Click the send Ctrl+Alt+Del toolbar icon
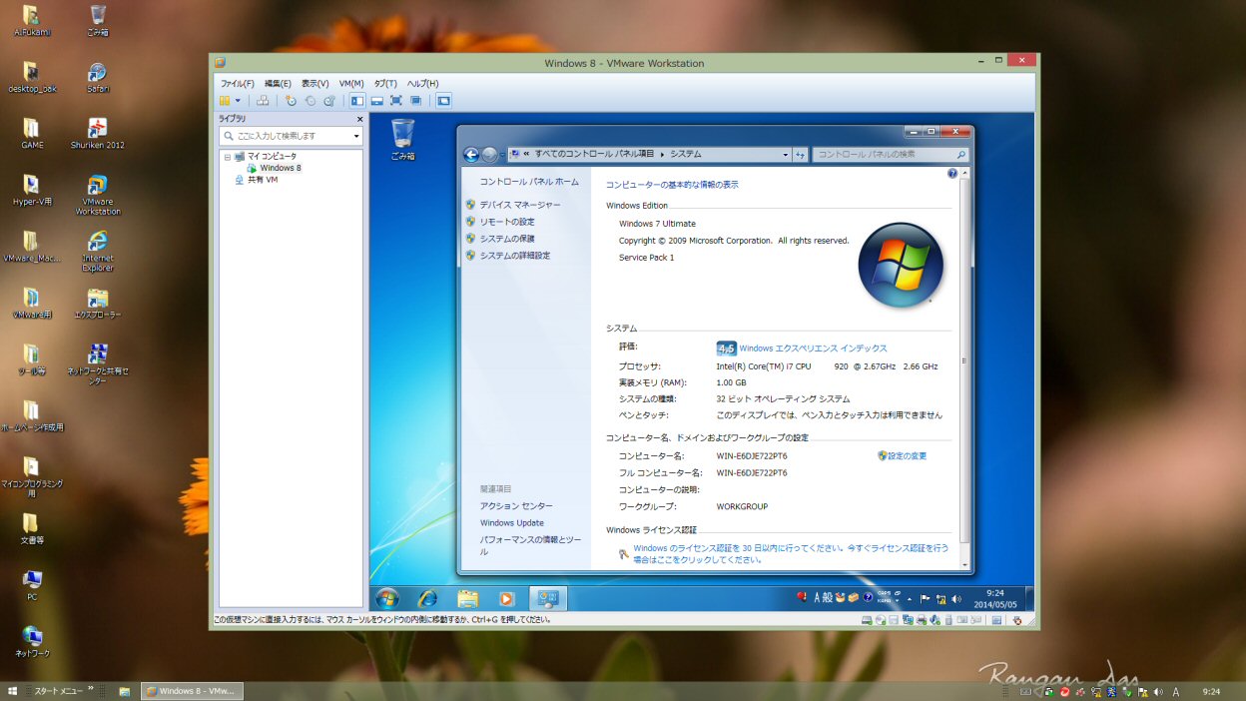This screenshot has width=1246, height=701. click(x=263, y=101)
